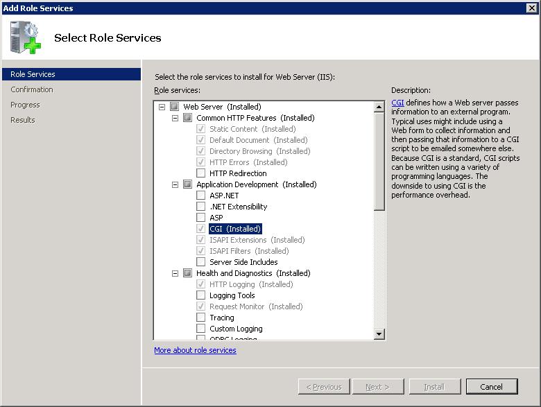Viewport: 541px width, 407px height.
Task: Click the Previous button
Action: tap(324, 387)
